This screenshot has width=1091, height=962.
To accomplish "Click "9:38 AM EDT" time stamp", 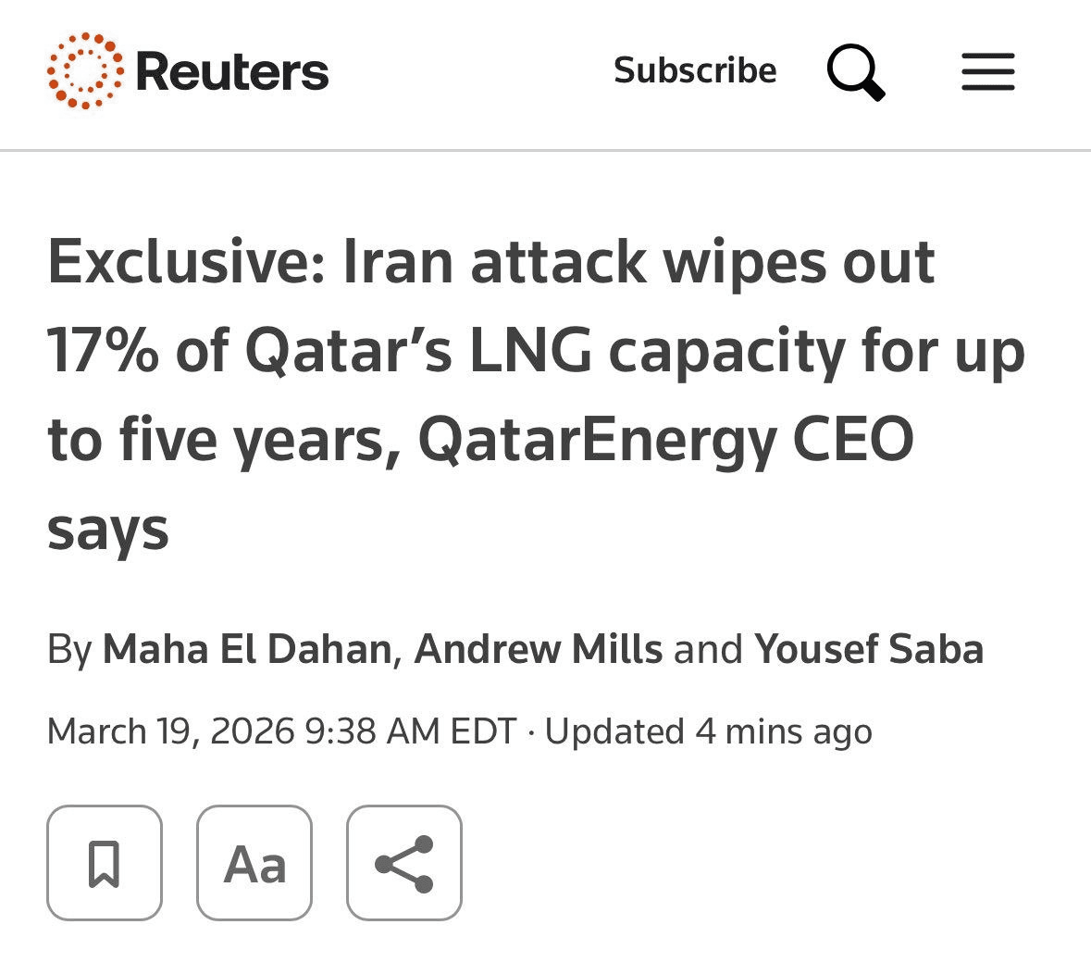I will tap(410, 731).
